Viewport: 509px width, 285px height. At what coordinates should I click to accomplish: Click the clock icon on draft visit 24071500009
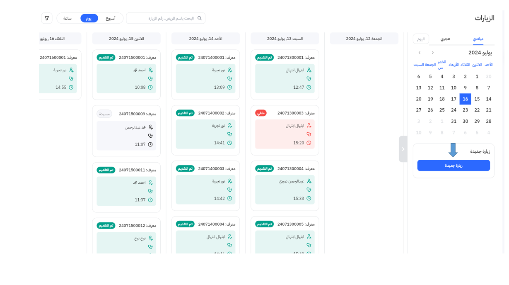coord(150,144)
